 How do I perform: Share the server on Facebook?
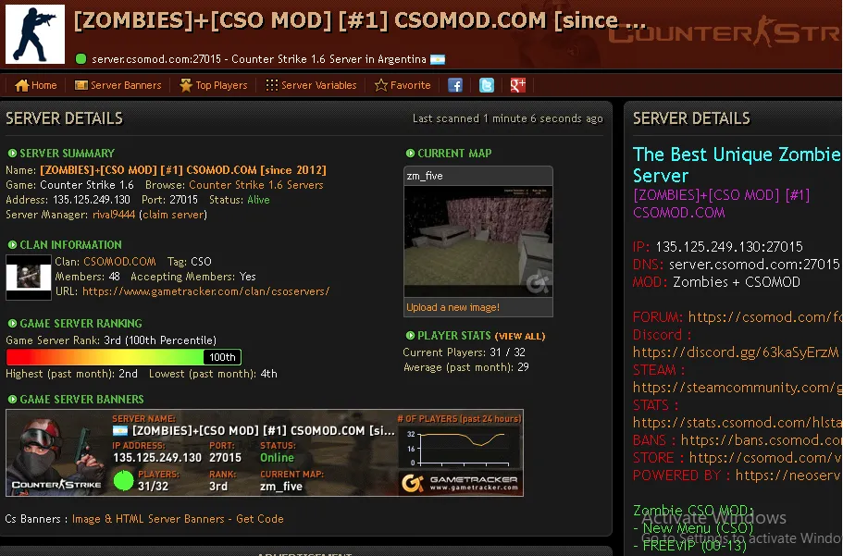455,85
